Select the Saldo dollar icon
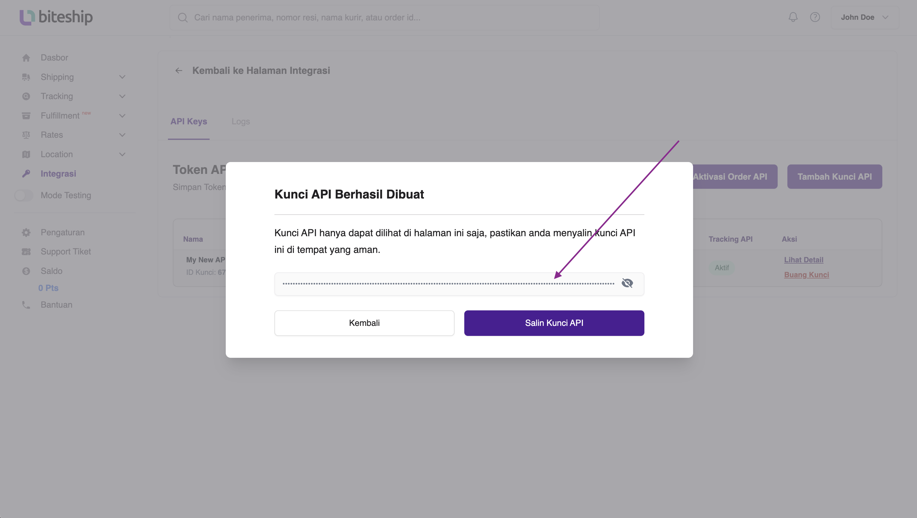 pos(26,271)
